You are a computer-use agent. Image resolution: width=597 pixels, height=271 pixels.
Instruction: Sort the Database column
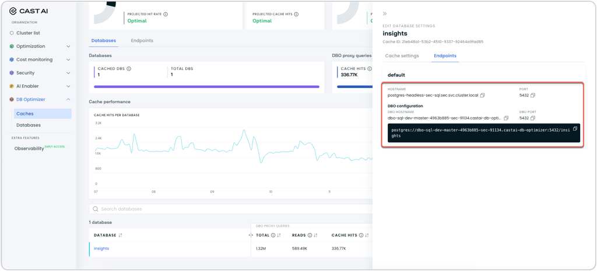120,235
